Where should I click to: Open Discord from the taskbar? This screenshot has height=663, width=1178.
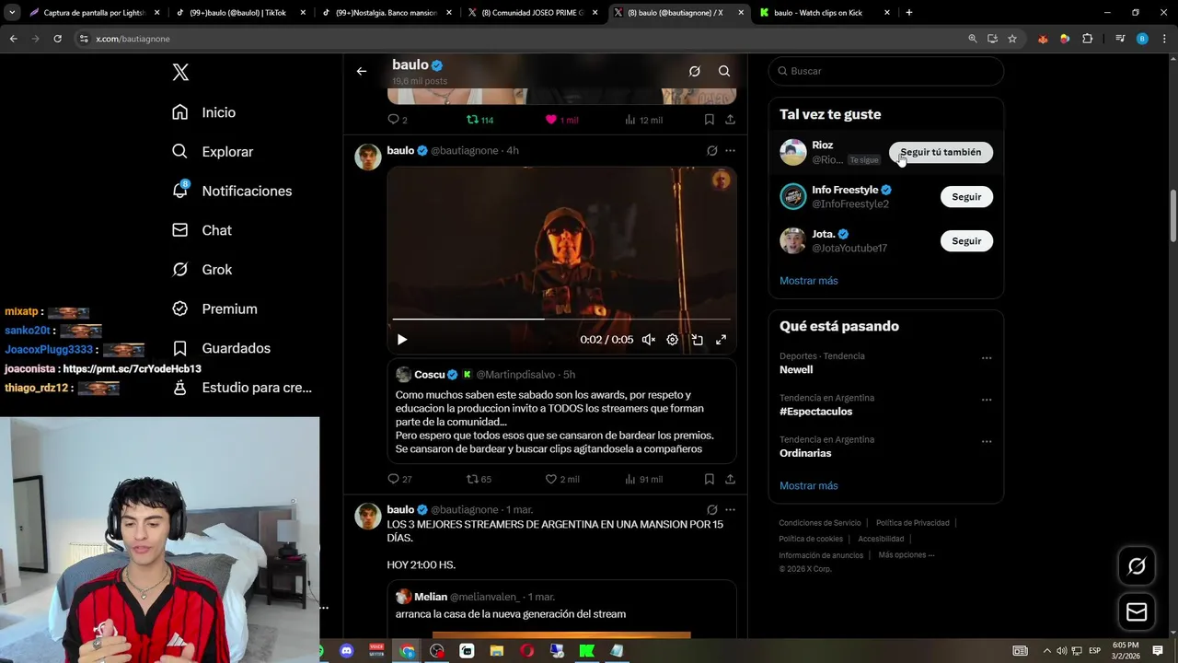coord(347,651)
